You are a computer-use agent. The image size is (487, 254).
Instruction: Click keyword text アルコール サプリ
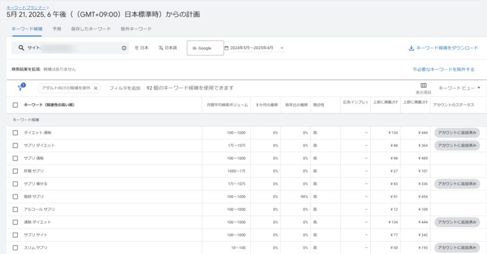(40, 210)
